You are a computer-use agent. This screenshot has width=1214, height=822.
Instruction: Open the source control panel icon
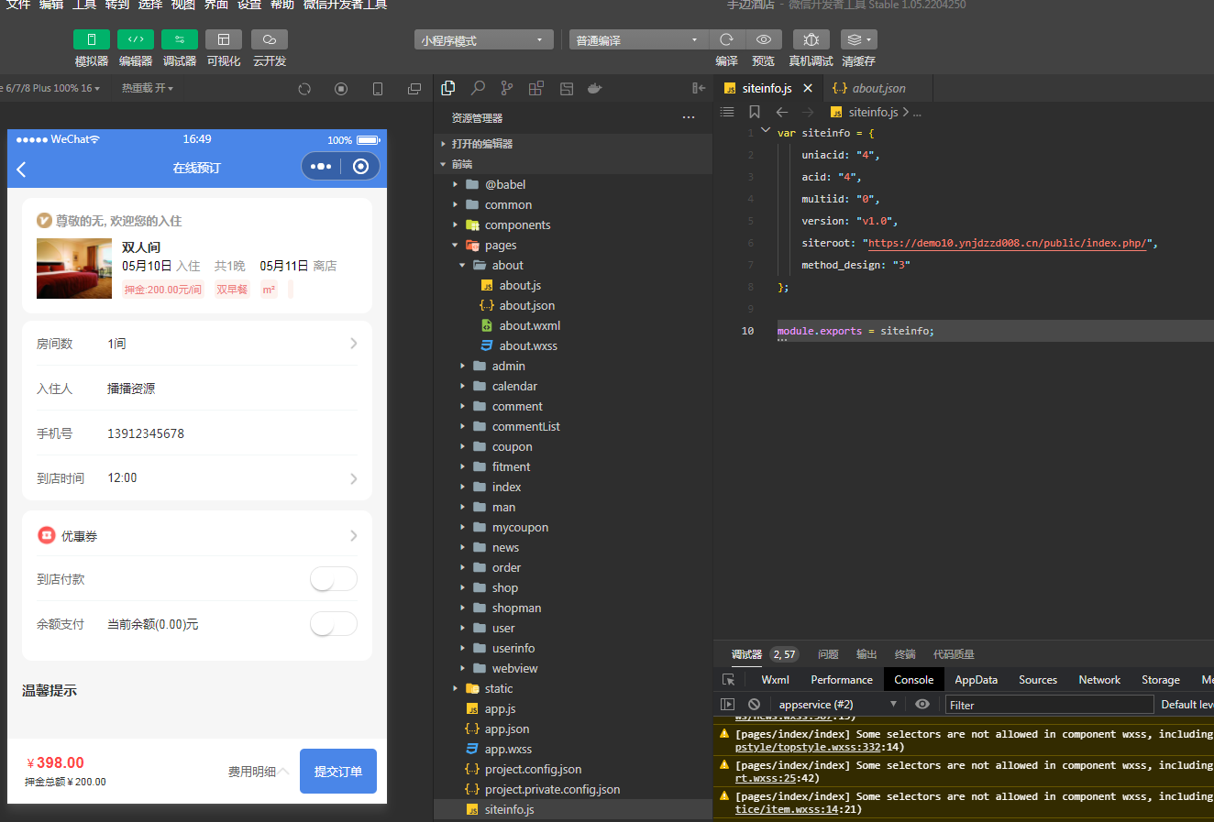click(x=507, y=88)
